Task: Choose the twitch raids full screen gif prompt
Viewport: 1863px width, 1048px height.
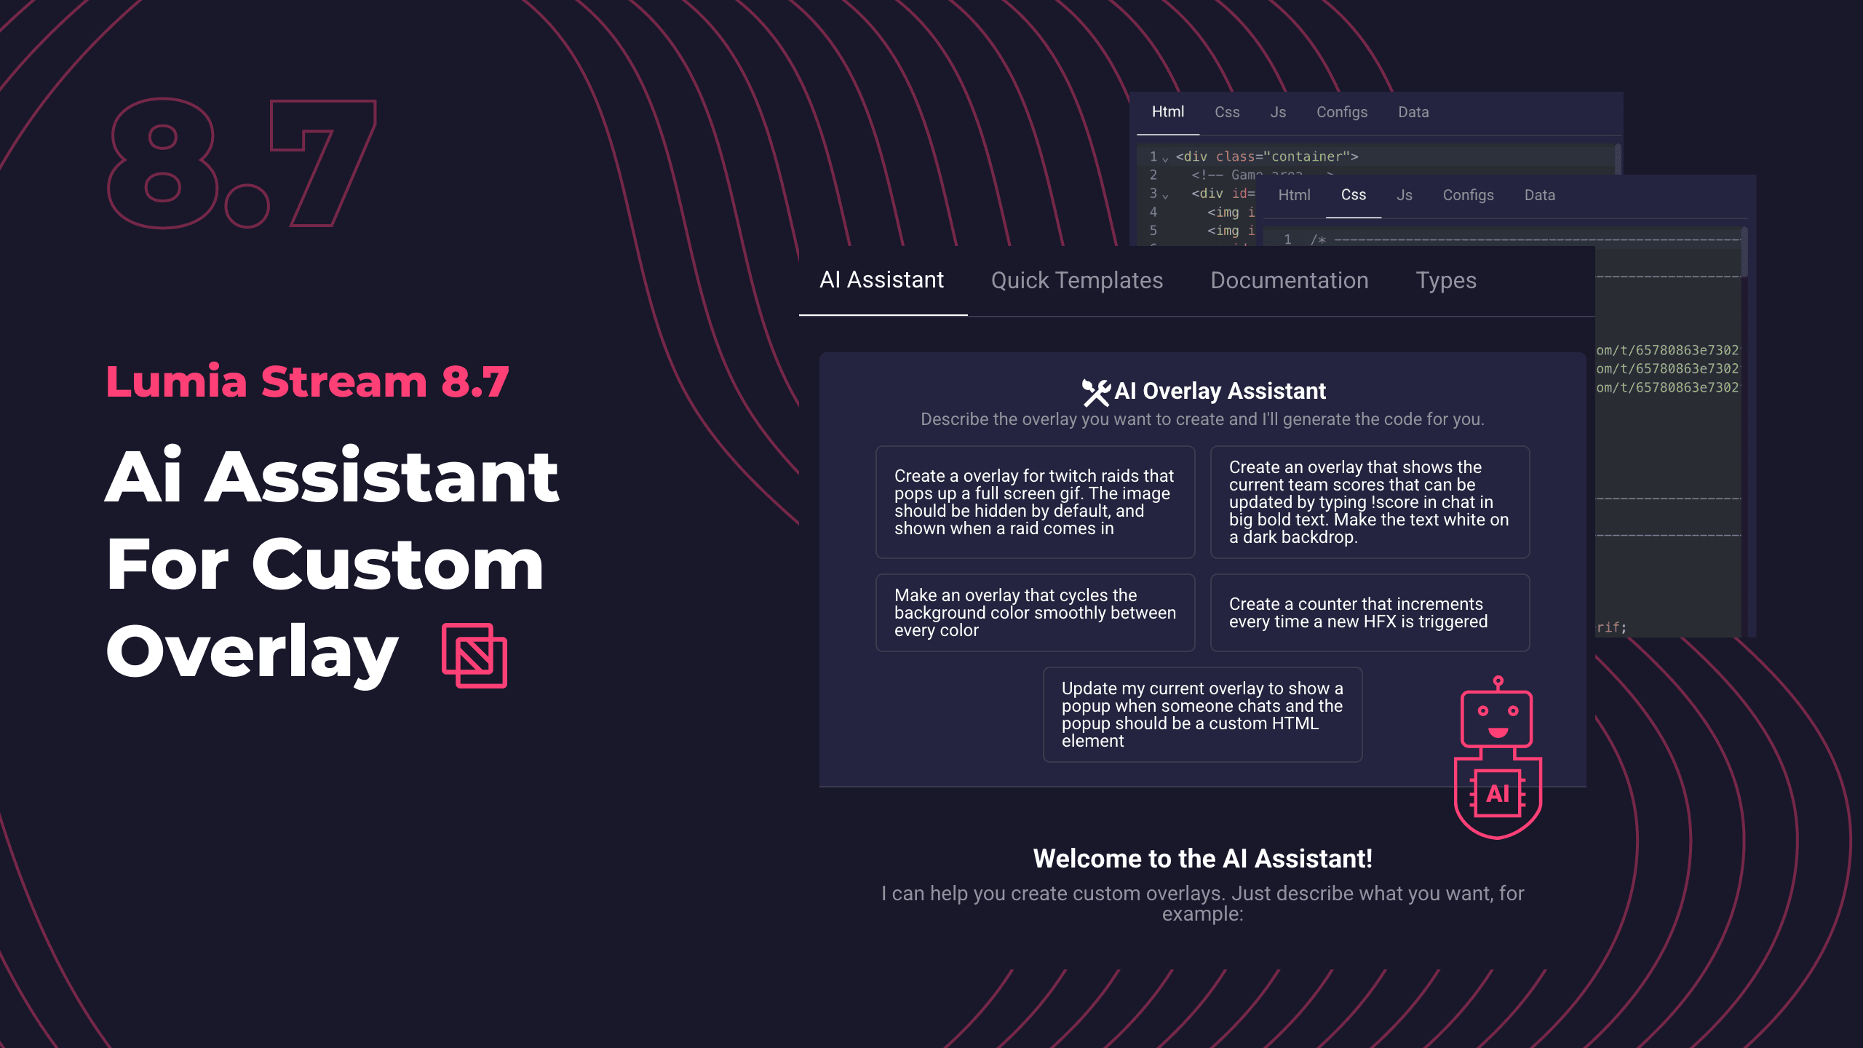Action: pyautogui.click(x=1035, y=502)
